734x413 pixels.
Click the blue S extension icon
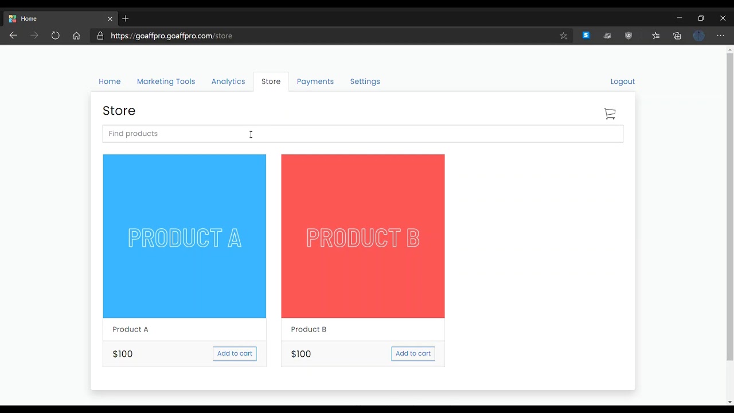pyautogui.click(x=585, y=36)
